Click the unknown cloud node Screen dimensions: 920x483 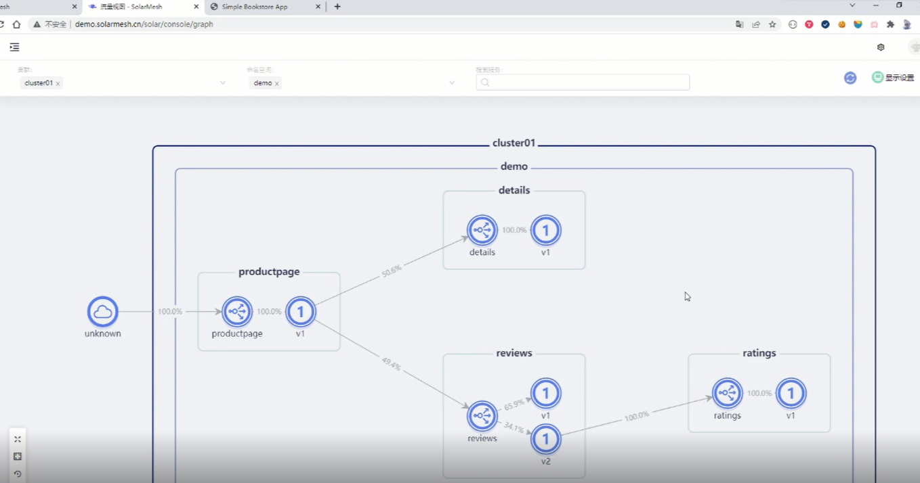click(103, 312)
